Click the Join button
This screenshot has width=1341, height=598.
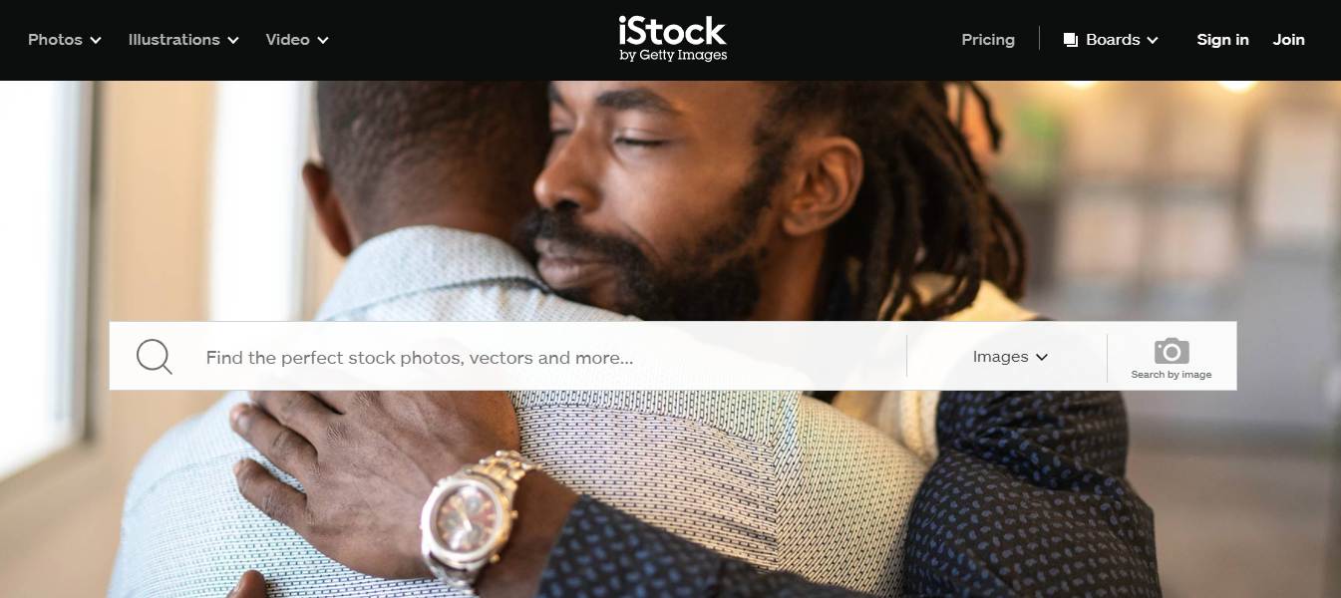[x=1288, y=40]
